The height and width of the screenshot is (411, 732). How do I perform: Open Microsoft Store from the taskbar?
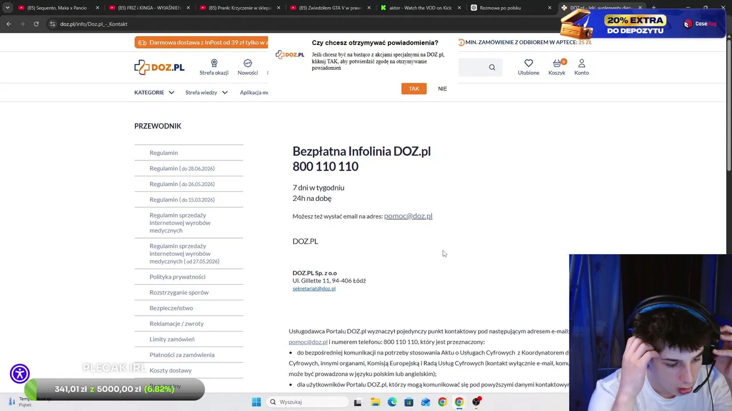[408, 402]
